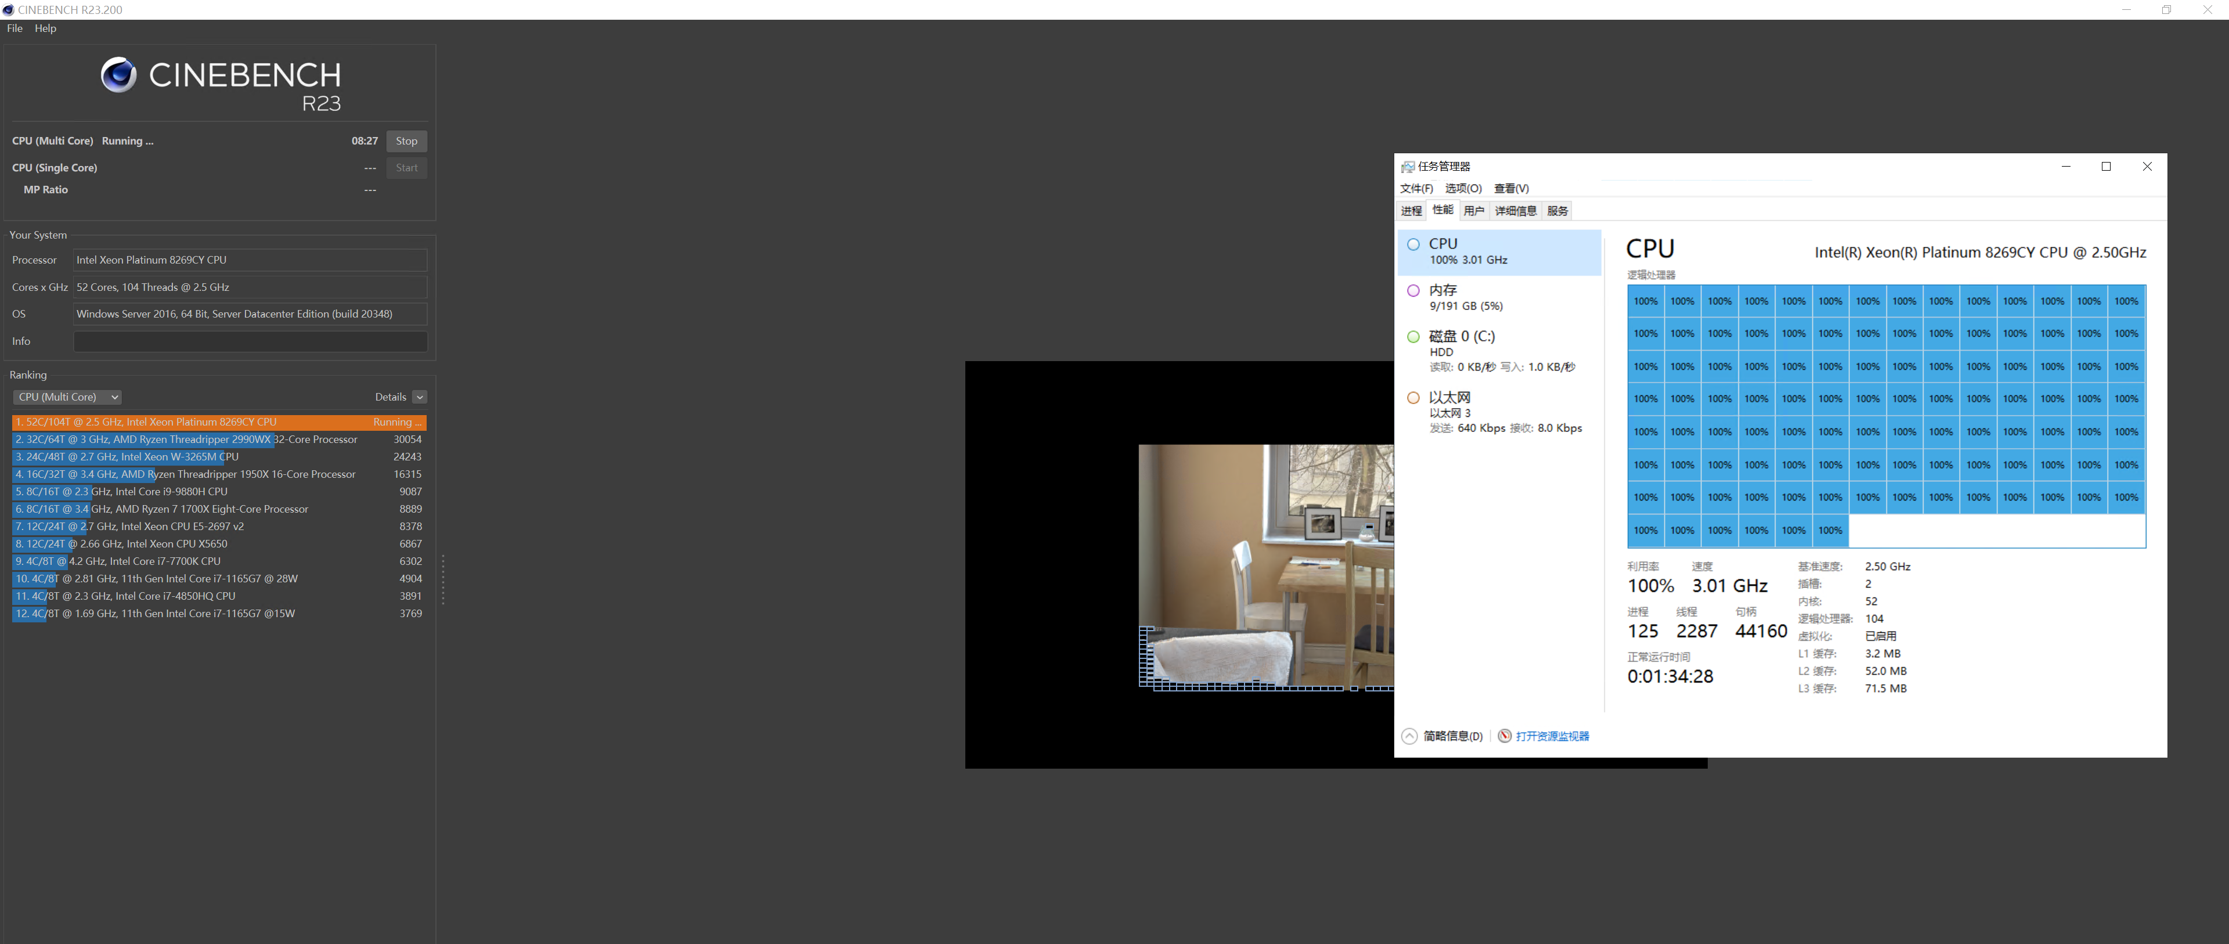Switch to the 详细信息 tab
This screenshot has width=2229, height=944.
1515,211
